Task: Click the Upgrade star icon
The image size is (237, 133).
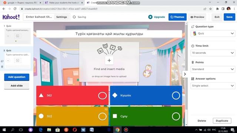Action: [150, 17]
